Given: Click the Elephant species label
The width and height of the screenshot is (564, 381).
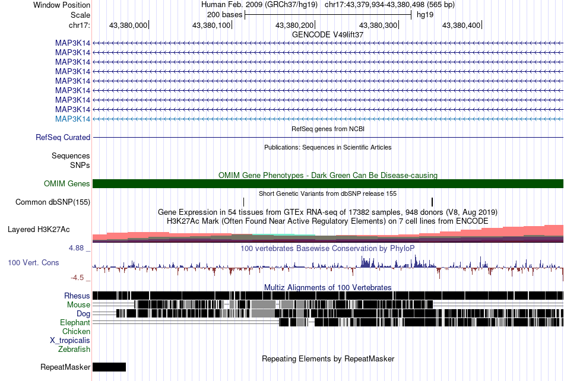Looking at the screenshot, I should coord(75,322).
